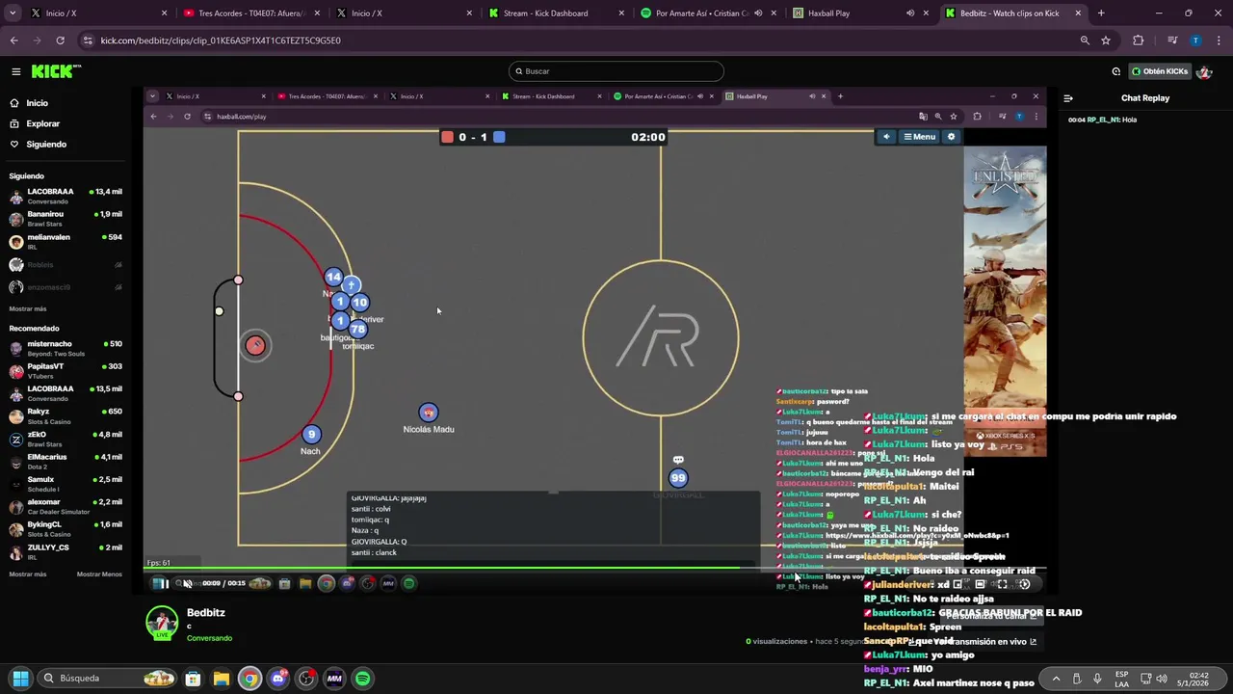Open recommended channel ElMacarius
Screen dimensions: 1233x694
click(x=66, y=461)
